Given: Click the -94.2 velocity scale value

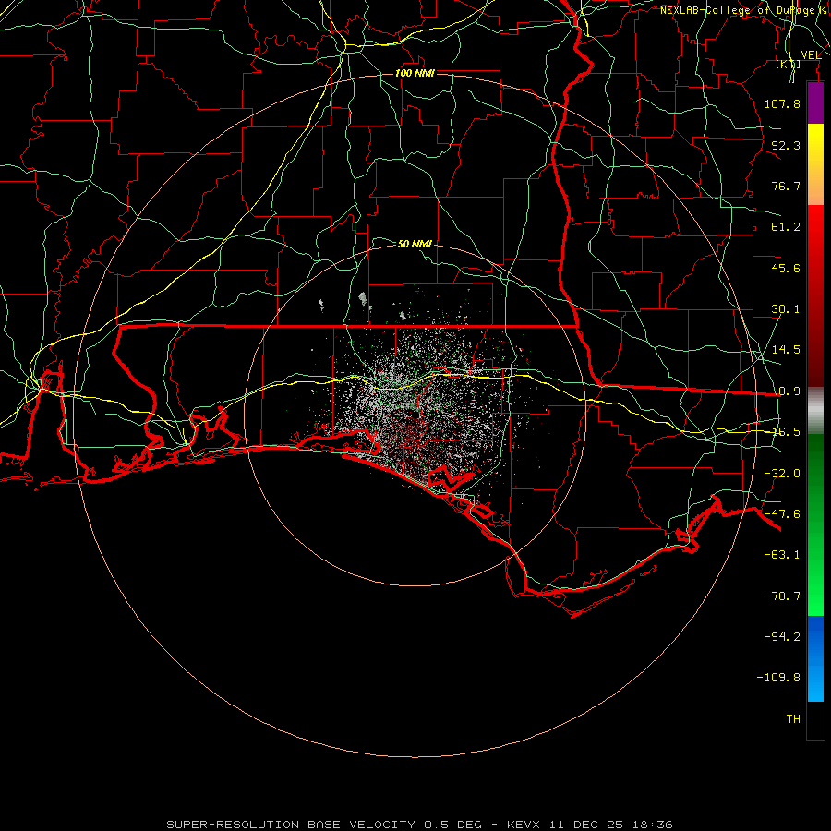Looking at the screenshot, I should tap(782, 637).
